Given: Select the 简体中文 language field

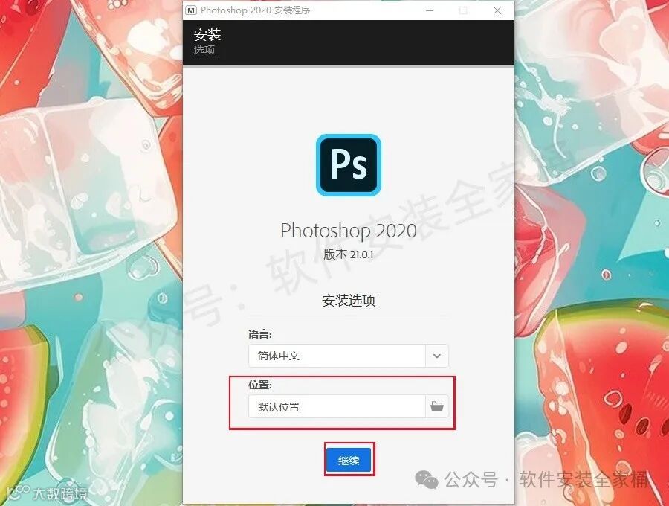Looking at the screenshot, I should coord(337,355).
